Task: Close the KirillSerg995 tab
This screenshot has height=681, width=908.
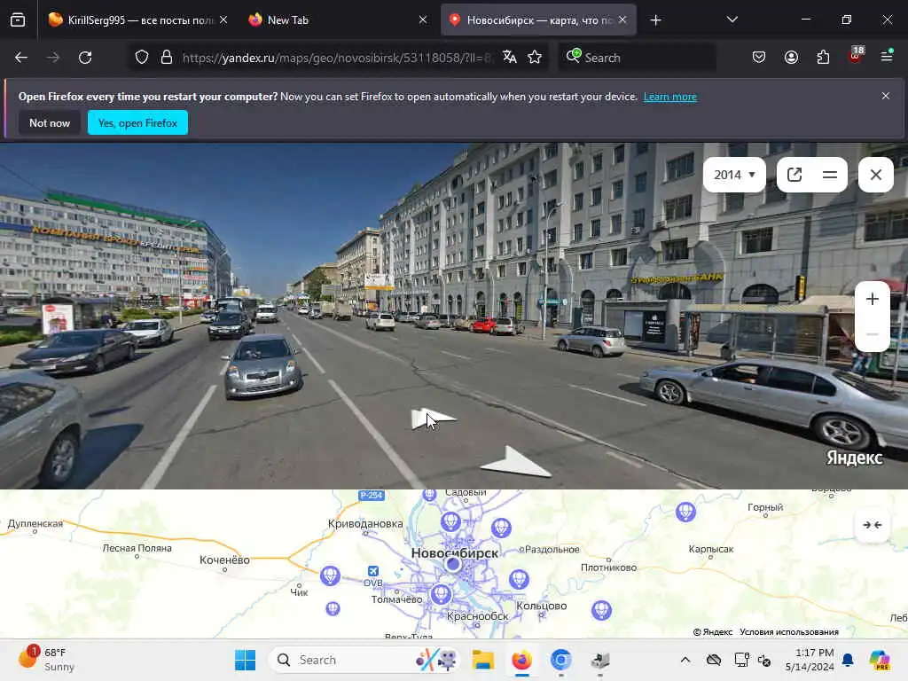Action: point(223,20)
